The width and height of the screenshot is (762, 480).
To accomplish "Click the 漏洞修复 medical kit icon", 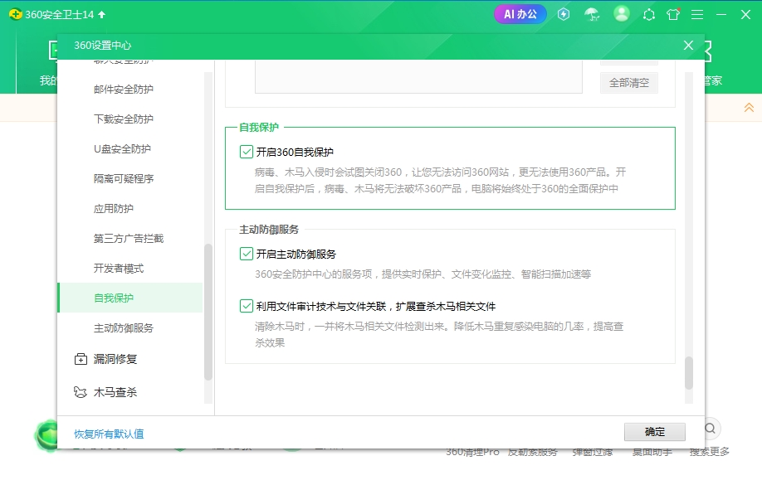I will 81,359.
